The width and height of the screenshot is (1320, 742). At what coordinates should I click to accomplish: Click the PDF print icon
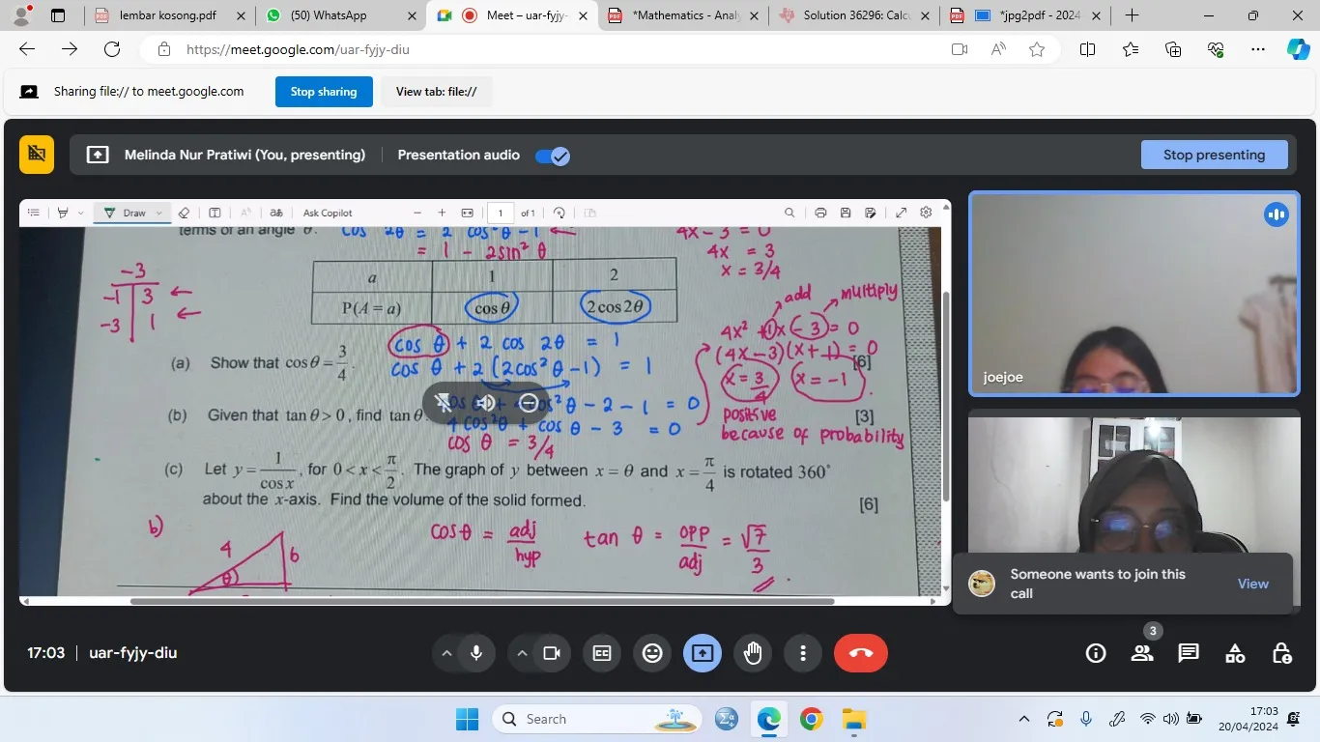[x=820, y=213]
